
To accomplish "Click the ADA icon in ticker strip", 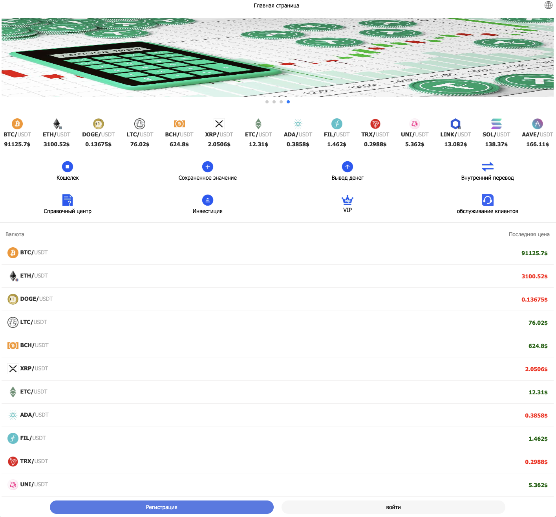I will pos(298,124).
